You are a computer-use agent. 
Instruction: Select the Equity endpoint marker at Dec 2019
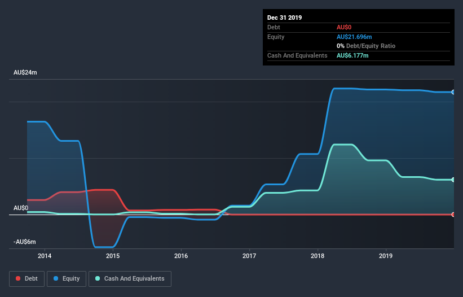pyautogui.click(x=453, y=92)
